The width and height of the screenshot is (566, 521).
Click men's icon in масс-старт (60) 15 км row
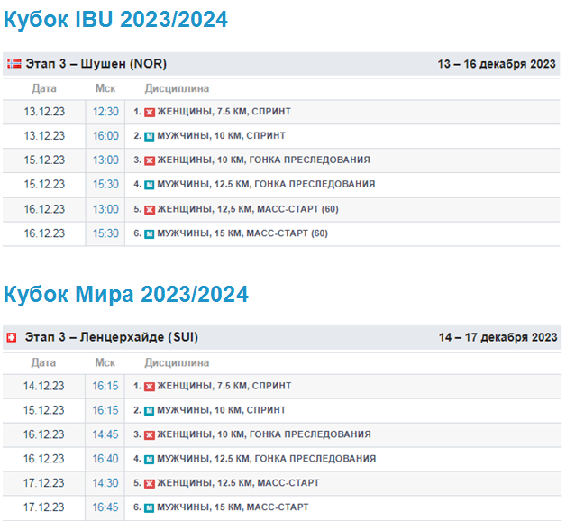[150, 234]
